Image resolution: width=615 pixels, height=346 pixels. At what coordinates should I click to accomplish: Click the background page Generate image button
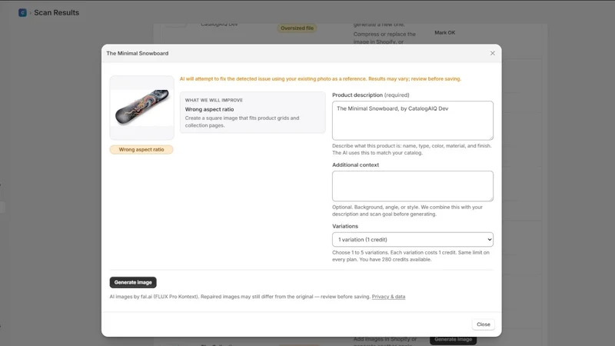pos(453,340)
